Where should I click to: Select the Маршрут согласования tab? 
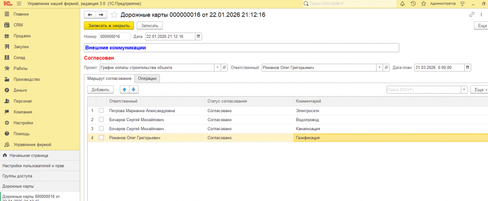[x=109, y=78]
